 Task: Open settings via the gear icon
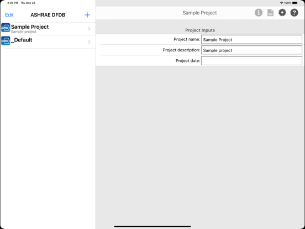[282, 13]
